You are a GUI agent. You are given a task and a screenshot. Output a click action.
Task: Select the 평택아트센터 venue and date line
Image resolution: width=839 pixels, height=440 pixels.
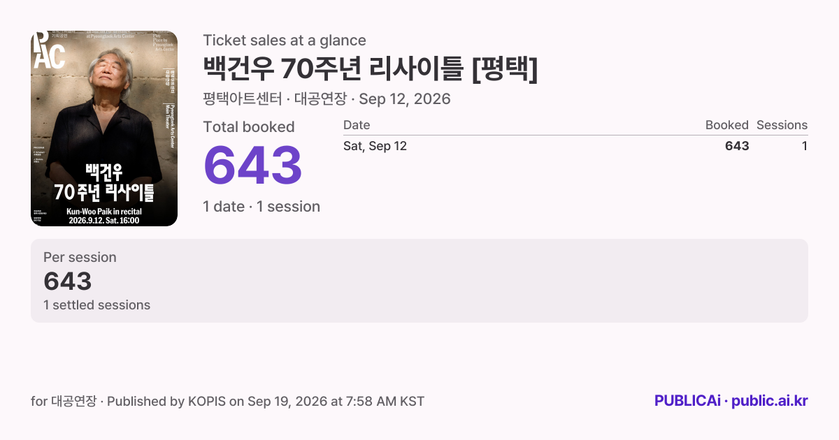(327, 98)
